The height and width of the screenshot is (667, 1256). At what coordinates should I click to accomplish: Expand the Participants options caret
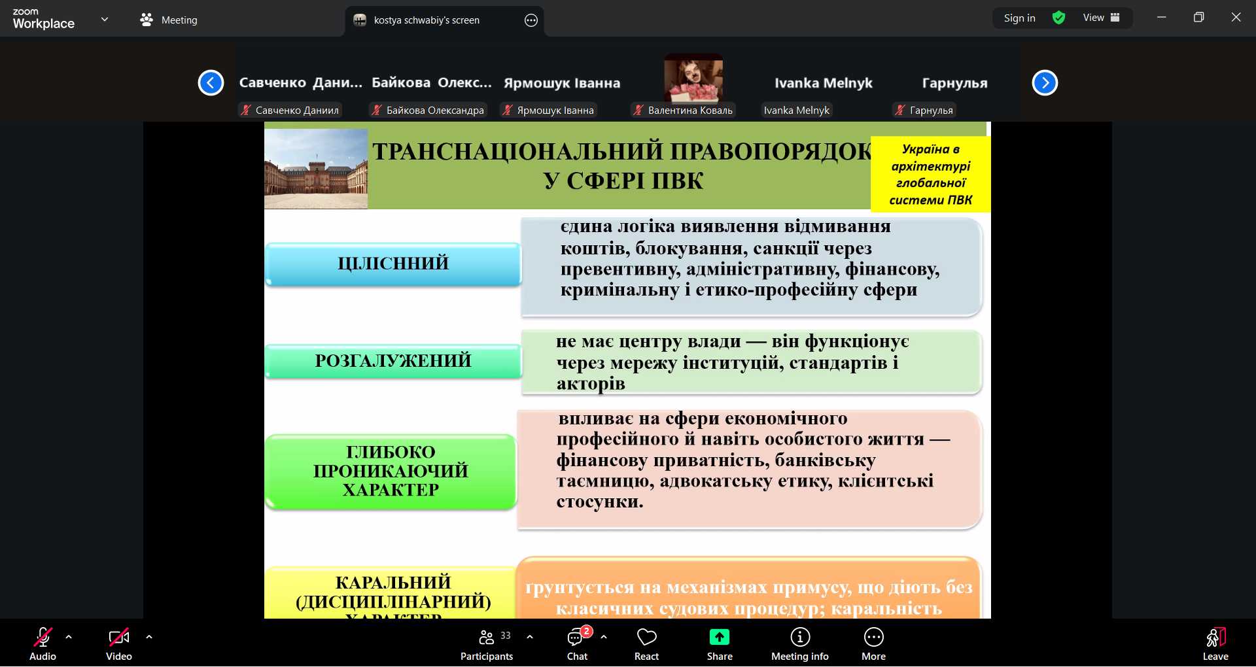click(530, 636)
